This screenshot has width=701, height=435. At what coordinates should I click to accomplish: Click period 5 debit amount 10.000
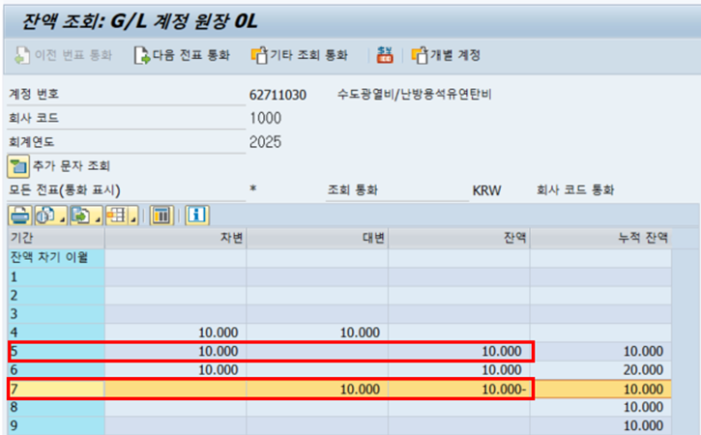coord(219,352)
